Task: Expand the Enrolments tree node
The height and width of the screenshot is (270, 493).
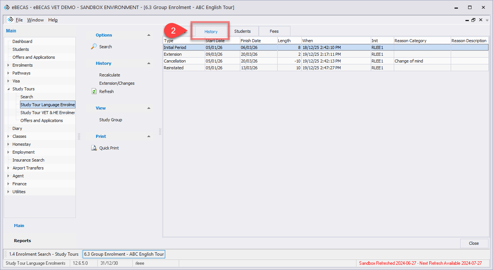Action: click(x=8, y=65)
